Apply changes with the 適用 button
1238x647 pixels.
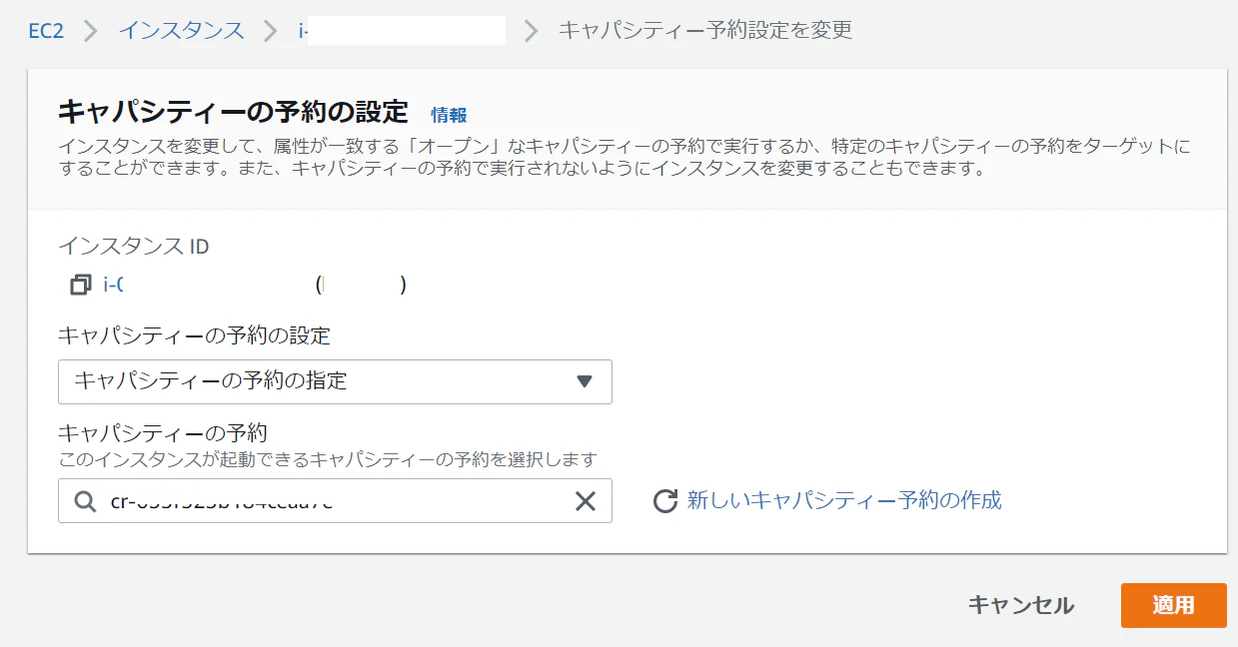(1173, 605)
